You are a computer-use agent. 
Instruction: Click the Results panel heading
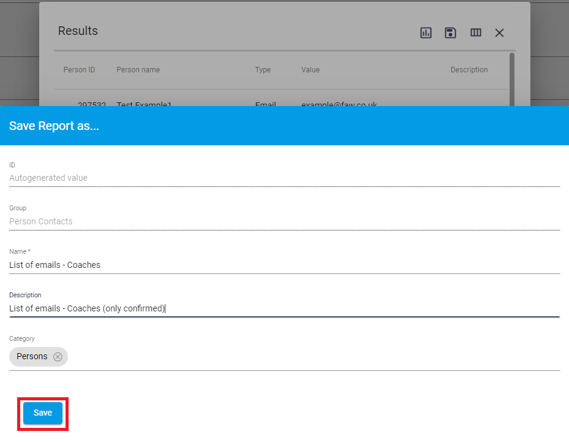[x=78, y=31]
